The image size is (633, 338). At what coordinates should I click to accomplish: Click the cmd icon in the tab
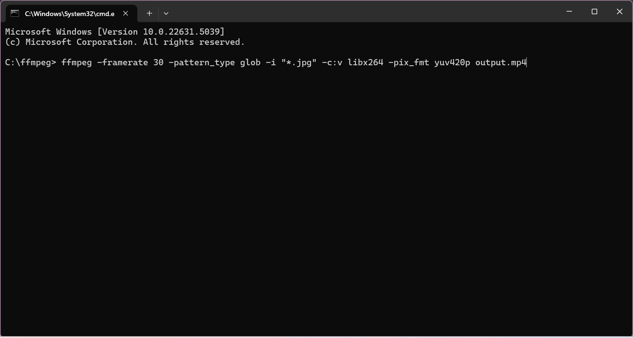tap(15, 13)
